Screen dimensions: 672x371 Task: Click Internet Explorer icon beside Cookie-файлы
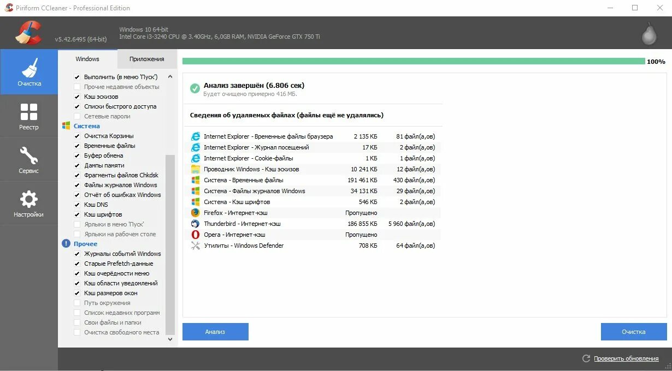(195, 158)
